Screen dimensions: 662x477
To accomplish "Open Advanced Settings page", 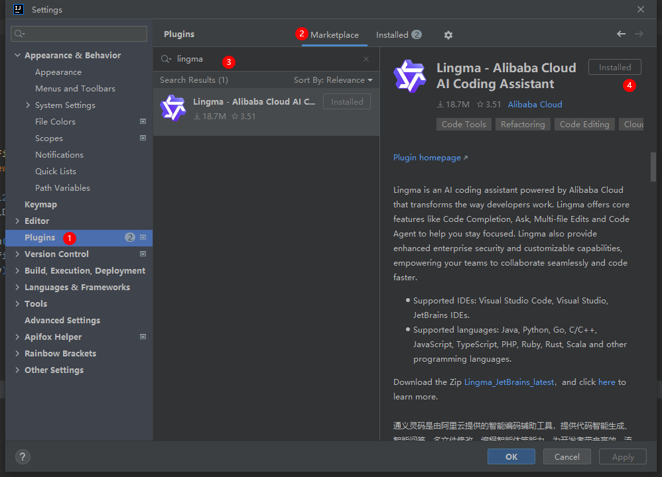I will pos(62,321).
